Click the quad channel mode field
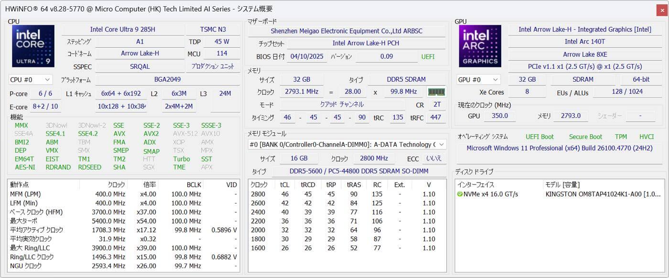The height and width of the screenshot is (278, 669). click(341, 104)
